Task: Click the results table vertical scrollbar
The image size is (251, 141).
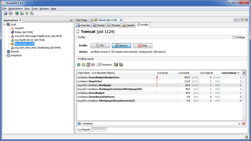Action: 244,98
